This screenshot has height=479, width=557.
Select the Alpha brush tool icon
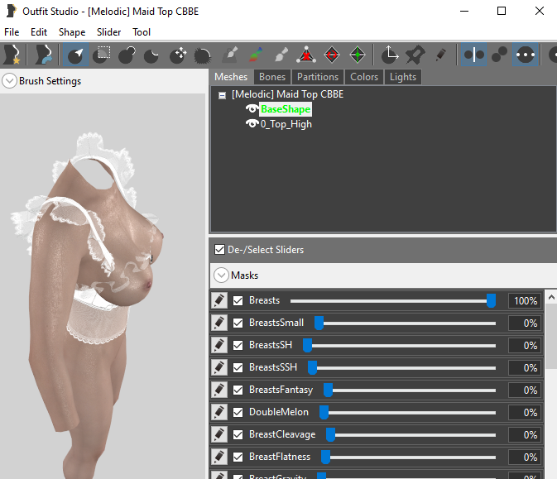(281, 55)
